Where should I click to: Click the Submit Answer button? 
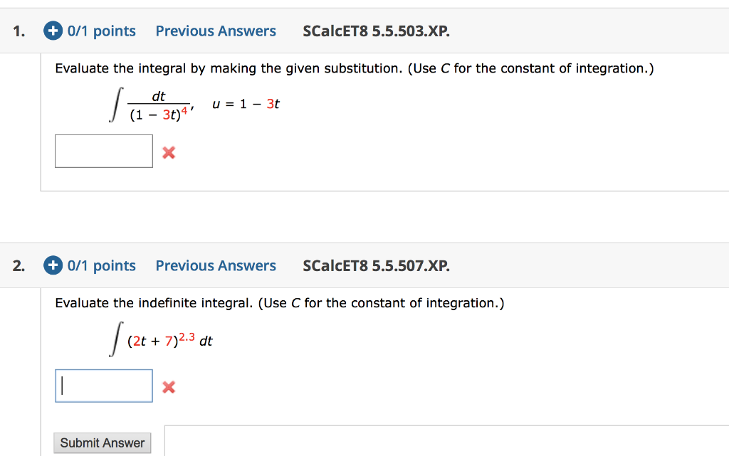point(102,442)
